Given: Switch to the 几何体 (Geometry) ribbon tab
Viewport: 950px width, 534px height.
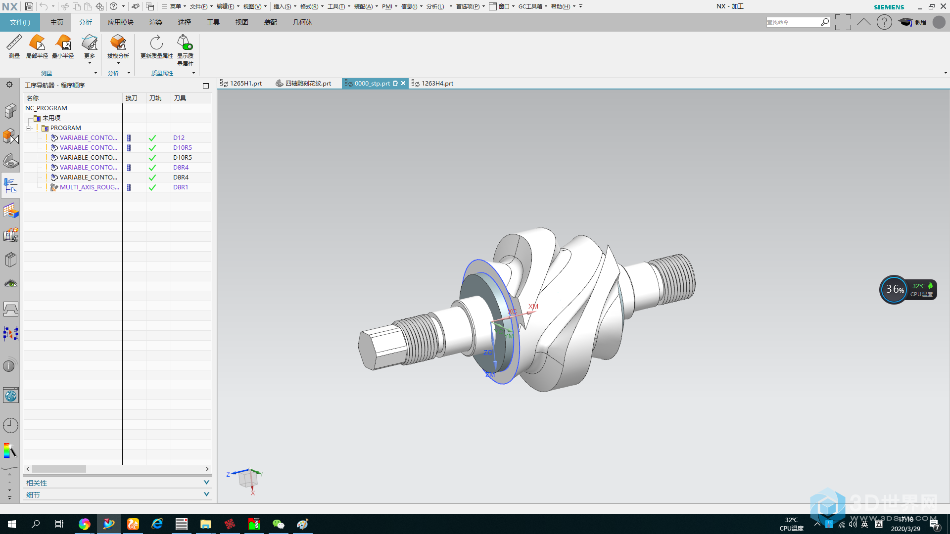Looking at the screenshot, I should pyautogui.click(x=302, y=22).
